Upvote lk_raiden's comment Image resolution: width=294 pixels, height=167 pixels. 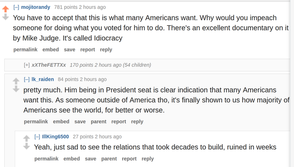coord(16,81)
